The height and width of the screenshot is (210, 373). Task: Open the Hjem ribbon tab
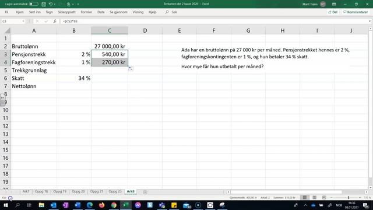click(x=19, y=12)
